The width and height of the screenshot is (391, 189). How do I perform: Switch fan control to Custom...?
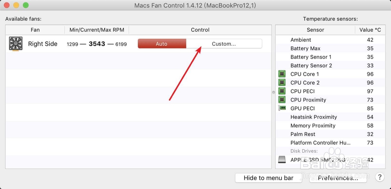(x=224, y=44)
